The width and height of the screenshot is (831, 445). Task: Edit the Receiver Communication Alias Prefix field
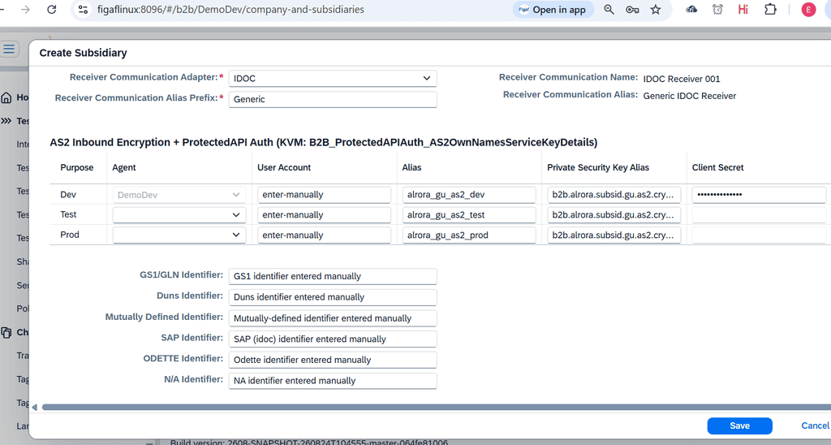(x=333, y=99)
